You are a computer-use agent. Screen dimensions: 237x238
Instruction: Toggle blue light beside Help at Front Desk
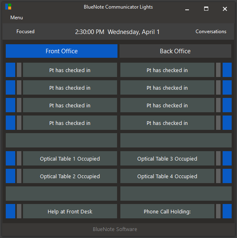(11, 211)
